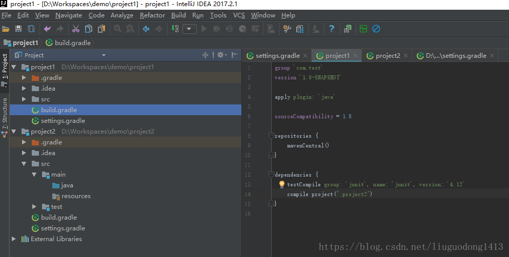Click Collapse All icon in Project panel

pos(205,55)
